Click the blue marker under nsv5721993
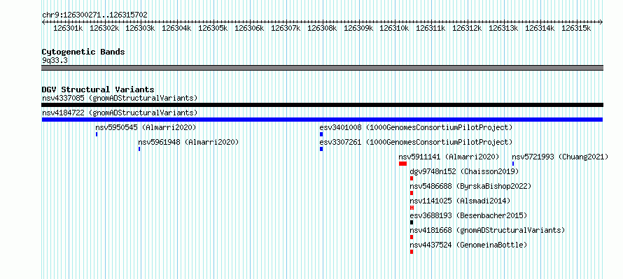Viewport: 623px width, 279px height. click(x=513, y=164)
